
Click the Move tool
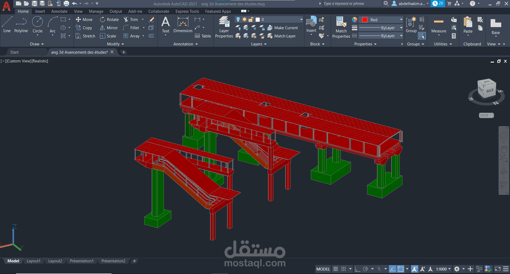(x=84, y=19)
